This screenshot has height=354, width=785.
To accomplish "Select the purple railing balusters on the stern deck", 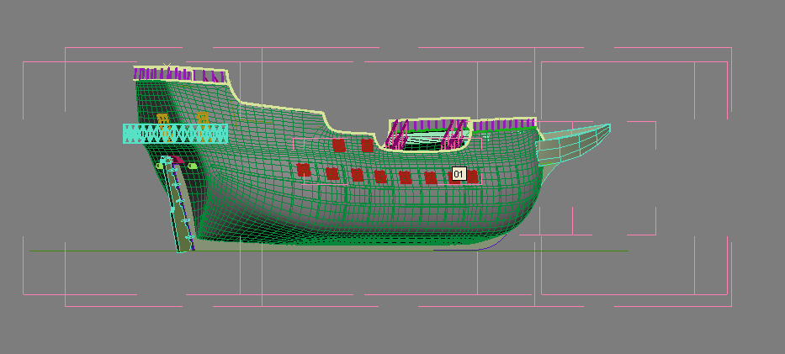I will coord(178,75).
